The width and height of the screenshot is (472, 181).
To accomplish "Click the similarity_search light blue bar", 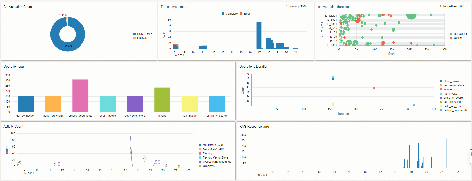I will tap(217, 104).
